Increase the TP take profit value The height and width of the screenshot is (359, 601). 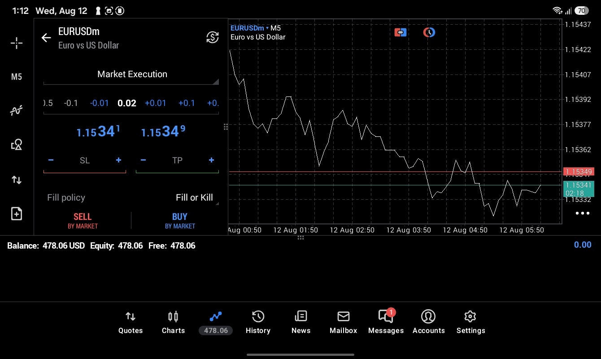pyautogui.click(x=211, y=160)
